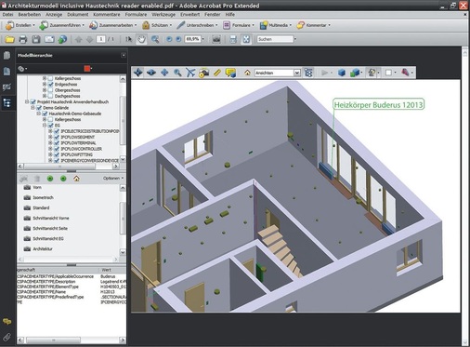The image size is (470, 347).
Task: Click the Kommentar toolbar button
Action: 313,25
